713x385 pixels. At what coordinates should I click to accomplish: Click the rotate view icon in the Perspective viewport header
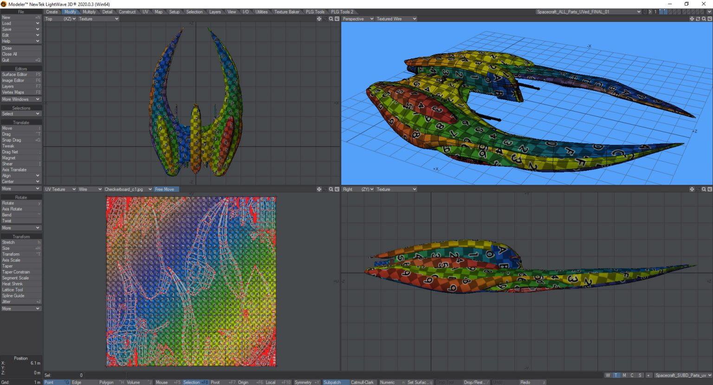pyautogui.click(x=698, y=19)
